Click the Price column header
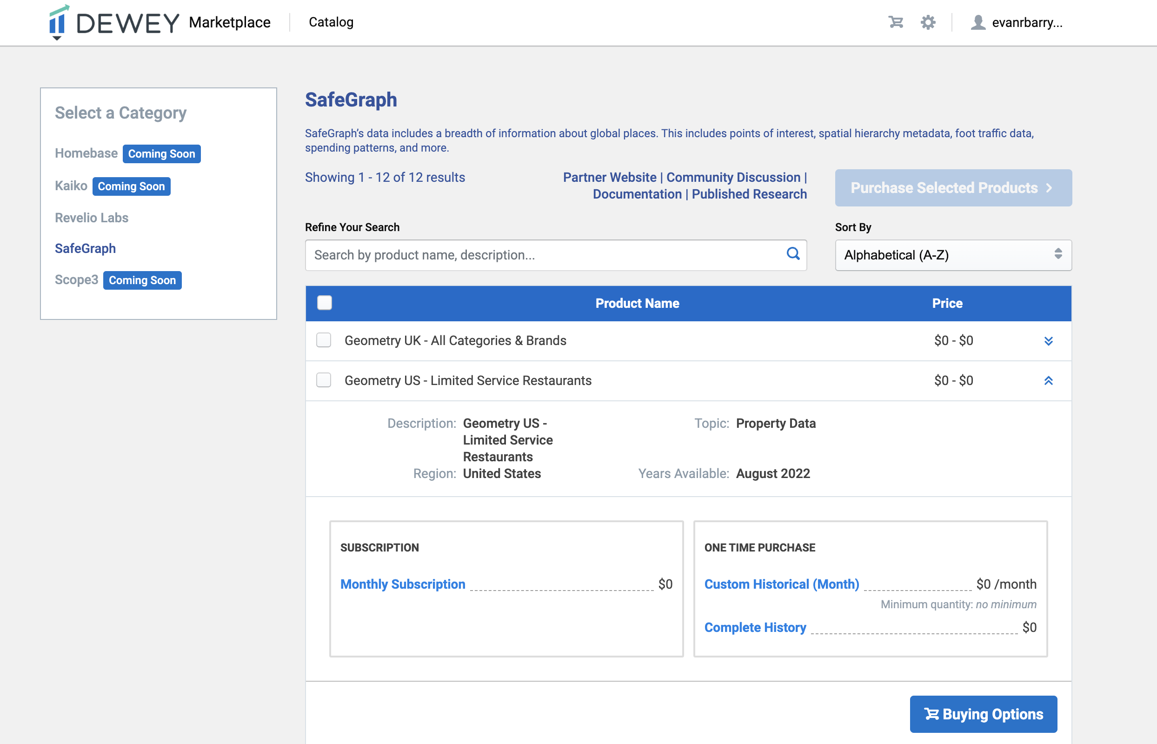The image size is (1157, 744). tap(947, 303)
